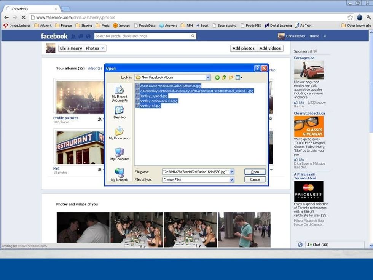The image size is (373, 280).
Task: Open notifications globe icon beside Chat bar
Action: click(300, 245)
